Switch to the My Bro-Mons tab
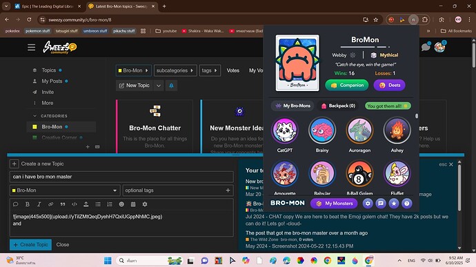Viewport: 476px width, 267px height. tap(292, 106)
